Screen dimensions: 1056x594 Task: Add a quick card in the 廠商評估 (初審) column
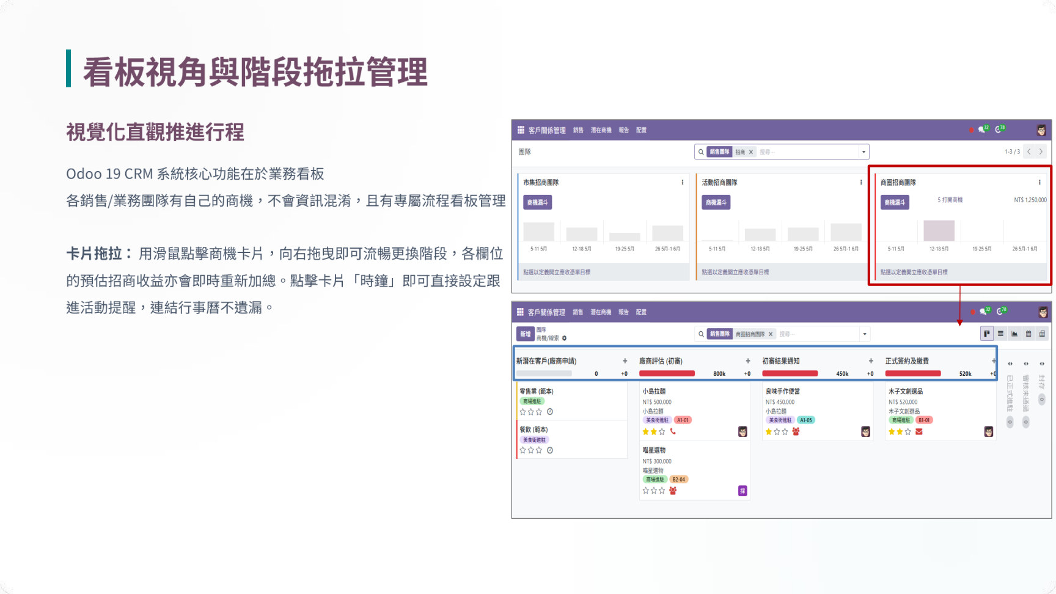point(748,361)
